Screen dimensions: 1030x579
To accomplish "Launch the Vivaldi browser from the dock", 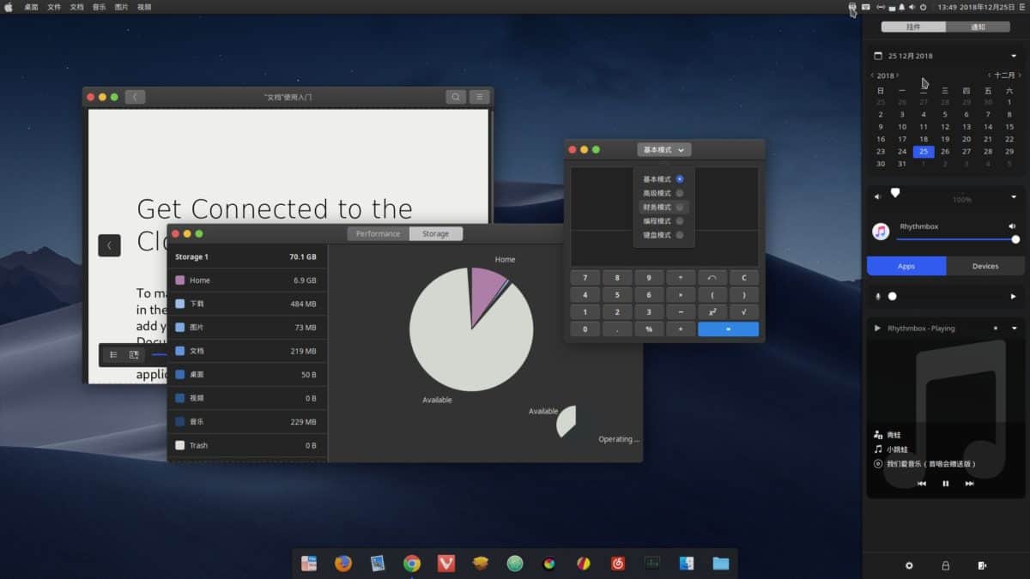I will 446,564.
